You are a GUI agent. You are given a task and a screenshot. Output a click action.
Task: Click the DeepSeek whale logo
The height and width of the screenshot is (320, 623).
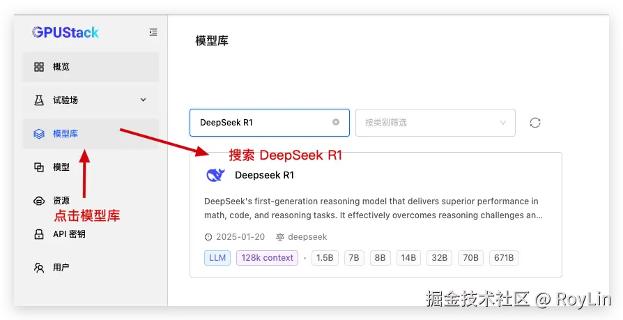click(215, 175)
